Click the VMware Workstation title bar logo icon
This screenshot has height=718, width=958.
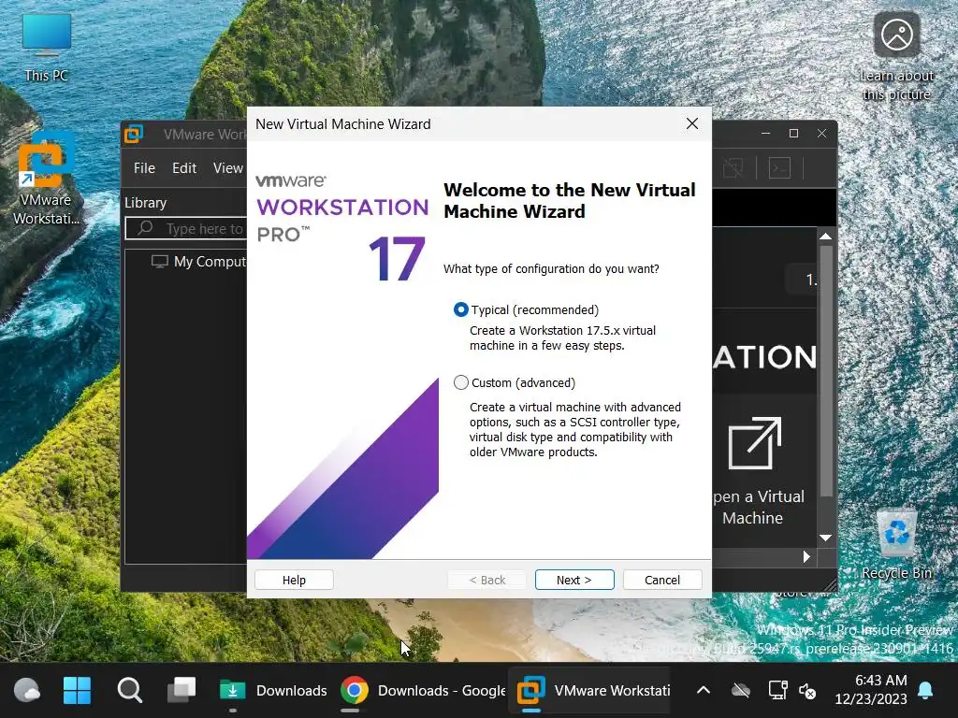pos(134,134)
